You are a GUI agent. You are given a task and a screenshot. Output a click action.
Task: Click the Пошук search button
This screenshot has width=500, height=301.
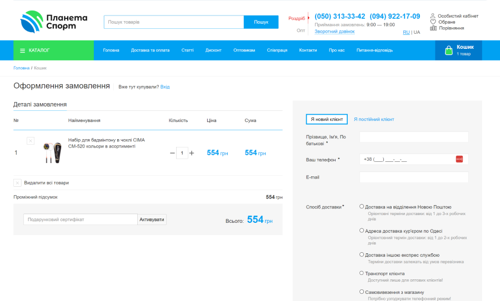[261, 22]
